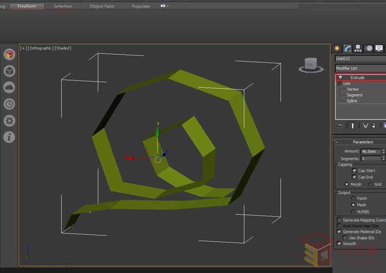Image resolution: width=386 pixels, height=273 pixels.
Task: Click the ribbon minimize toggle icon
Action: [163, 6]
